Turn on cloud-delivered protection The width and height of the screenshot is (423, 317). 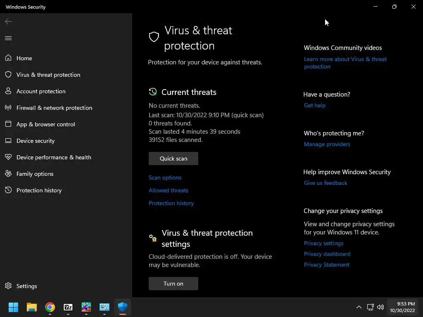click(173, 284)
